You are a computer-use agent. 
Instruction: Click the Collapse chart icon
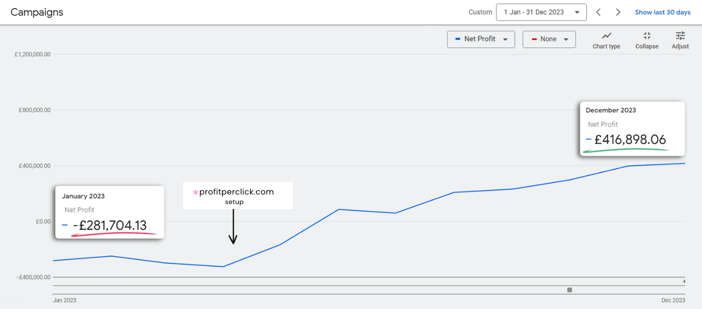click(647, 40)
